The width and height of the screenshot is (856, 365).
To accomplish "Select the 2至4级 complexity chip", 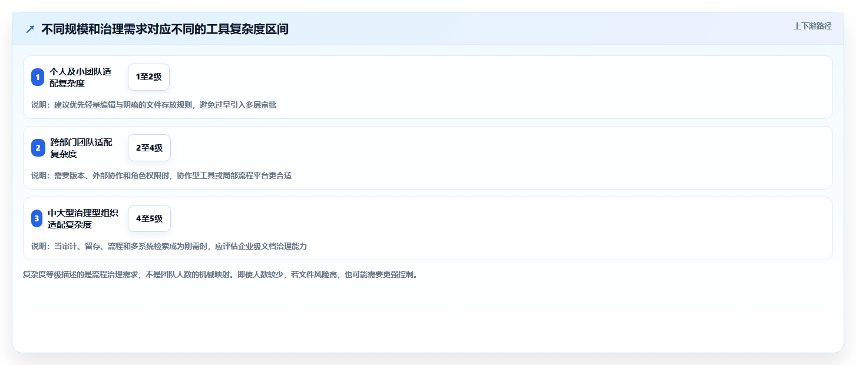I will [149, 148].
